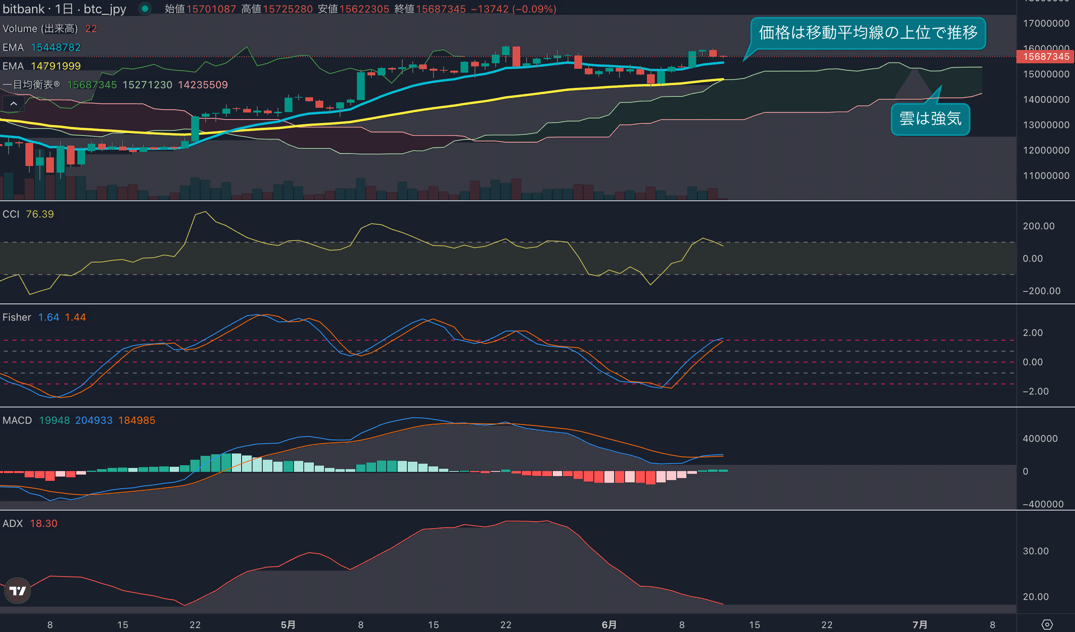Viewport: 1075px width, 632px height.
Task: Select the ADX indicator label
Action: (x=13, y=523)
